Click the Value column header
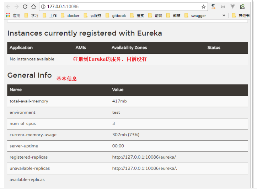The width and height of the screenshot is (257, 192). (x=118, y=90)
